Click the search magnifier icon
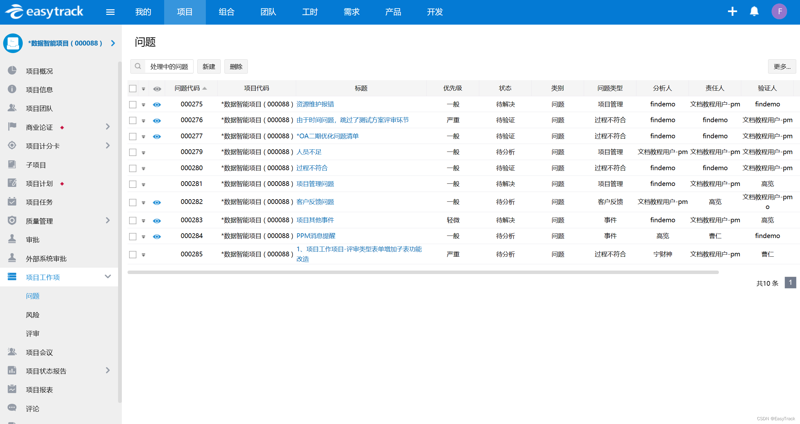This screenshot has width=800, height=424. click(138, 66)
